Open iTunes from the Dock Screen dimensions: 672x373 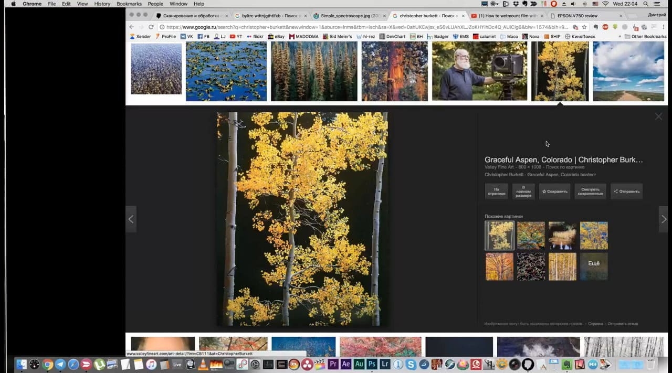(151, 364)
